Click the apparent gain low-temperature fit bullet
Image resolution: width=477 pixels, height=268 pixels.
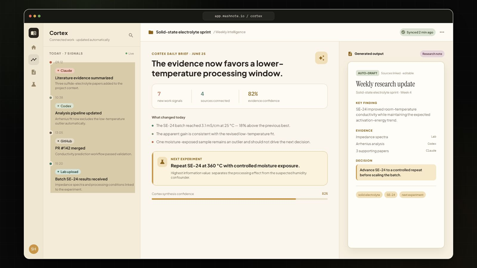[215, 134]
